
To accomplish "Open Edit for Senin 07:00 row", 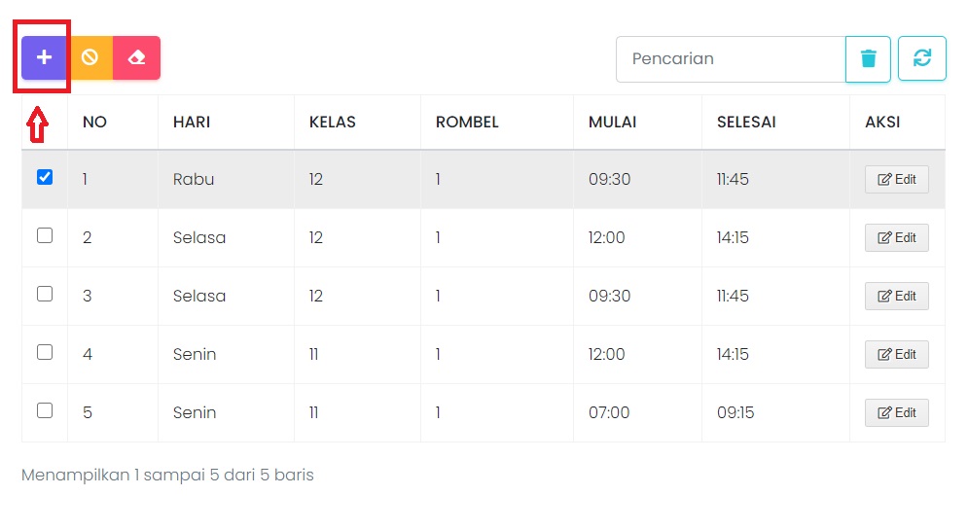I will (896, 413).
